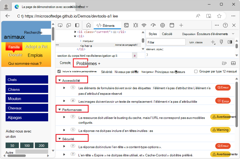Toggle include third-party problems checkbox
This screenshot has height=159, width=240.
pyautogui.click(x=59, y=71)
